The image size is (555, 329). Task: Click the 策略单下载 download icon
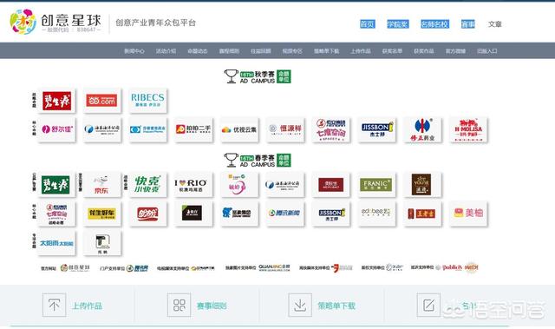pos(300,305)
